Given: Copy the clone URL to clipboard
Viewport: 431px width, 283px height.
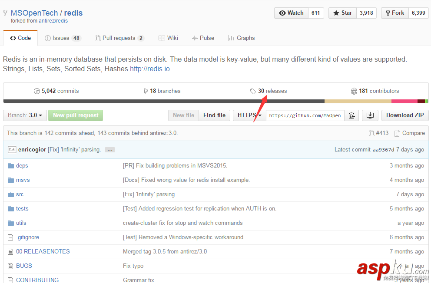Looking at the screenshot, I should pos(351,115).
